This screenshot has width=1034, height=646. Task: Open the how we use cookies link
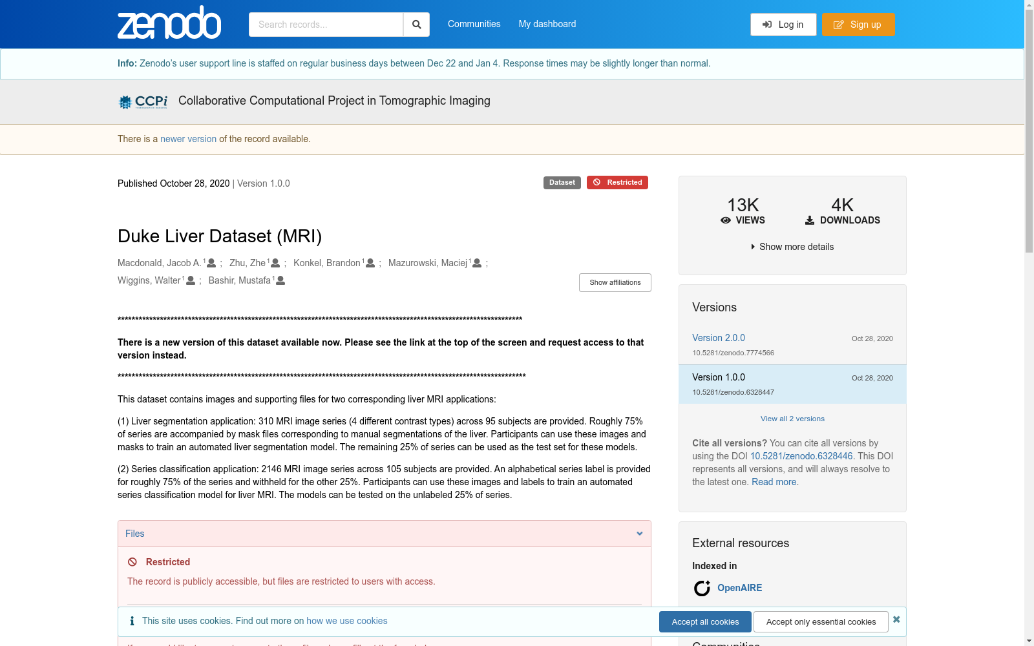point(347,621)
